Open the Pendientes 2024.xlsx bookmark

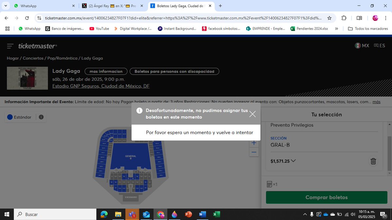tap(309, 29)
